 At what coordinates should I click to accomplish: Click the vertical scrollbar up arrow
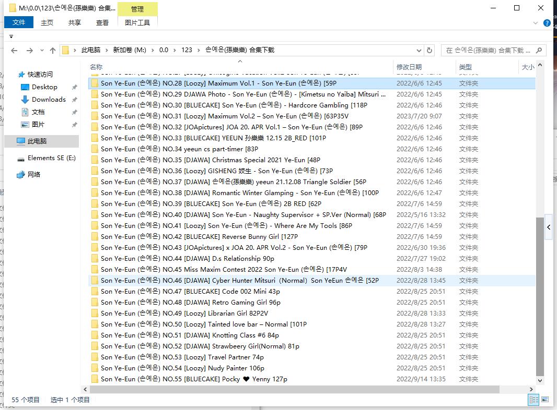click(540, 65)
